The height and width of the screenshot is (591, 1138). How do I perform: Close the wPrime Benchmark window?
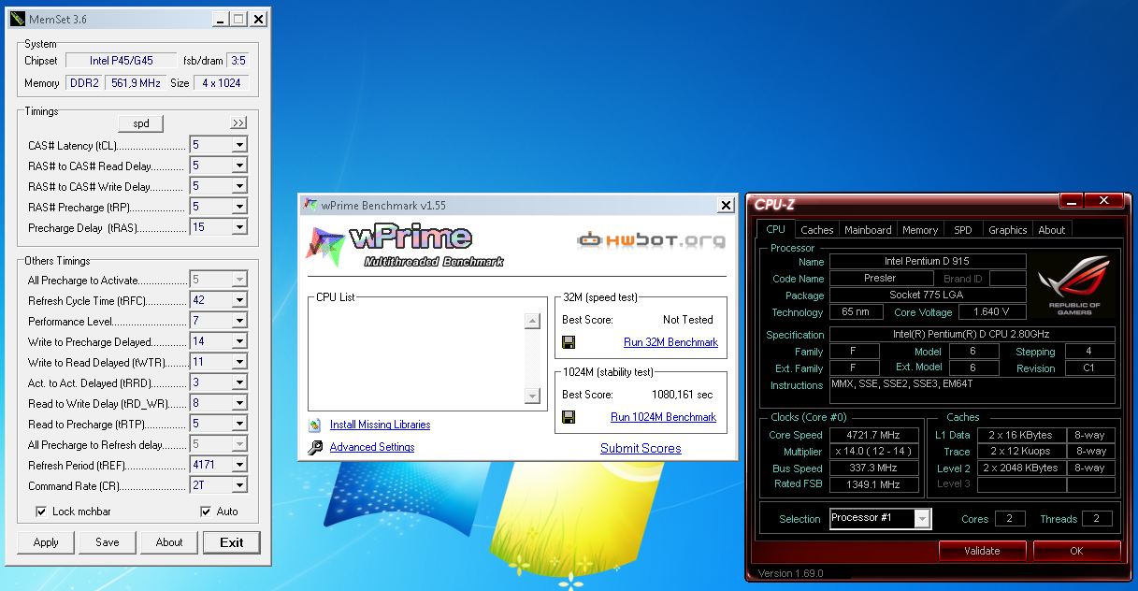[x=726, y=206]
